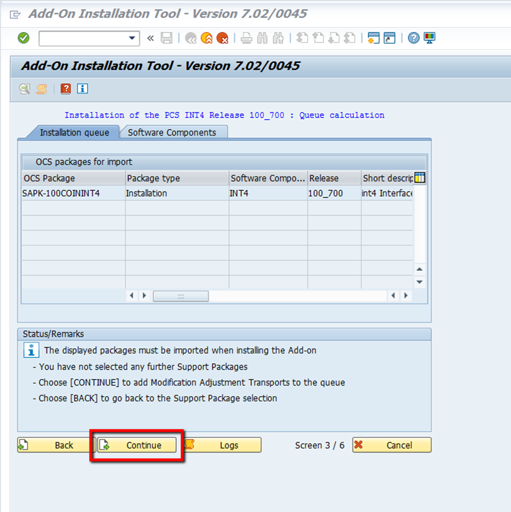Collapse the command field using double chevron
Screen dimensions: 511x512
point(150,38)
